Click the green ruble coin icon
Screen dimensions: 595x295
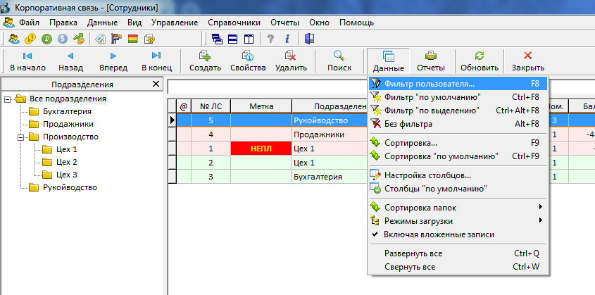click(x=46, y=39)
